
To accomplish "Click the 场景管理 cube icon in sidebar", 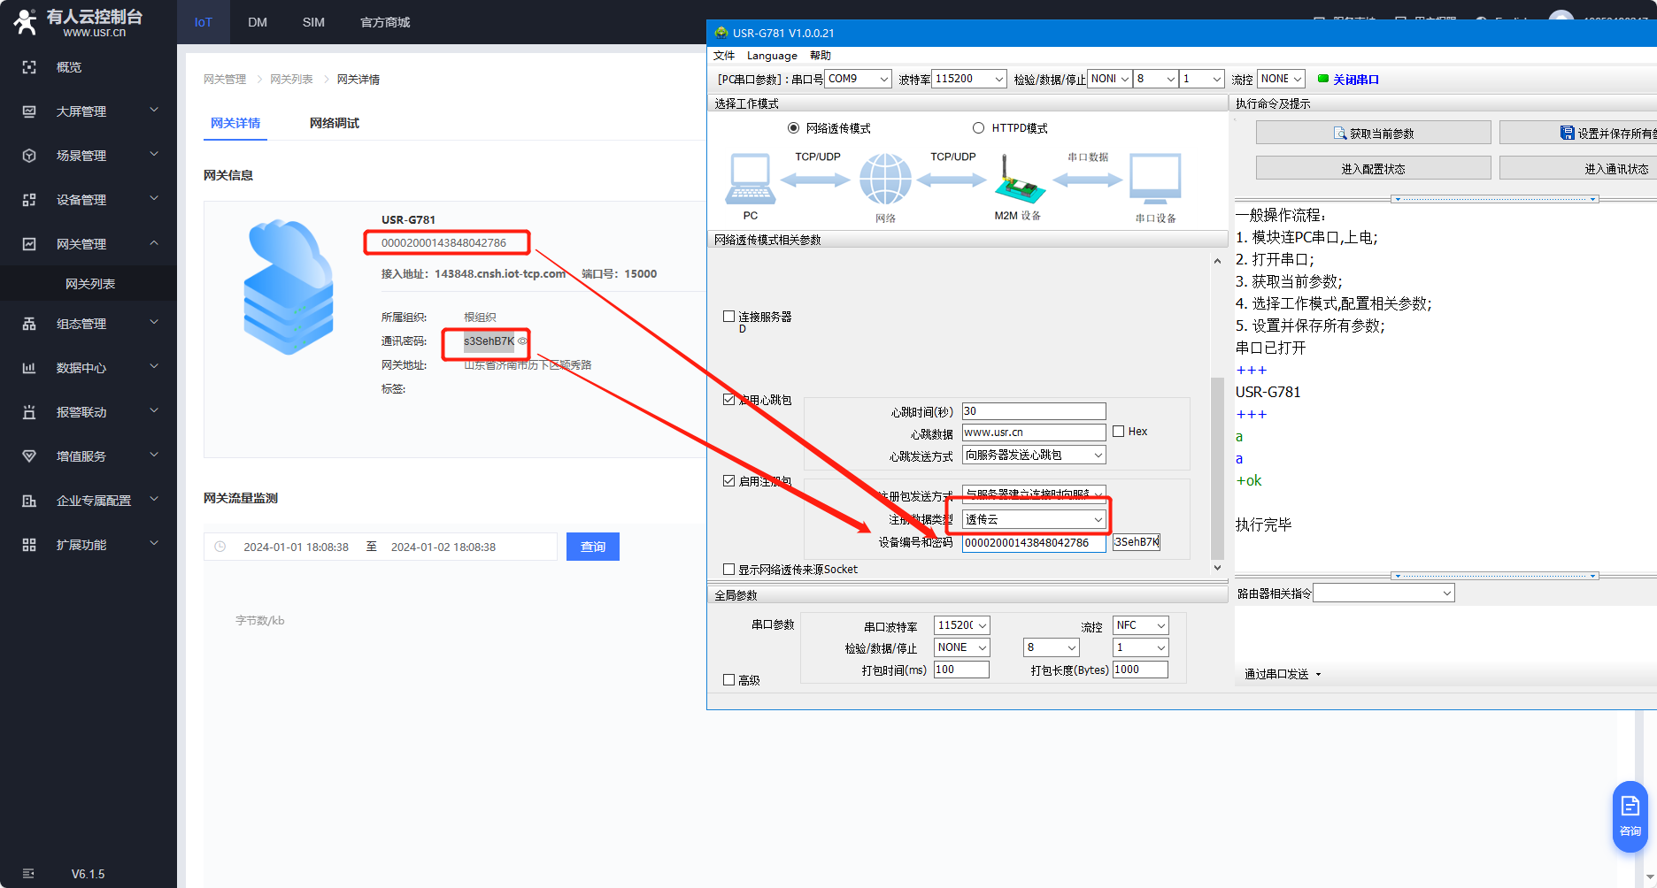I will (29, 156).
